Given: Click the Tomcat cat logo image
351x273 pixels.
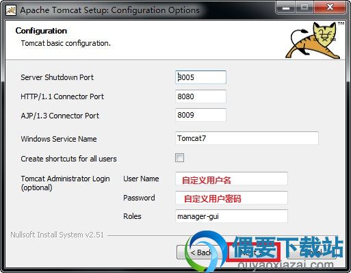Looking at the screenshot, I should (x=315, y=40).
